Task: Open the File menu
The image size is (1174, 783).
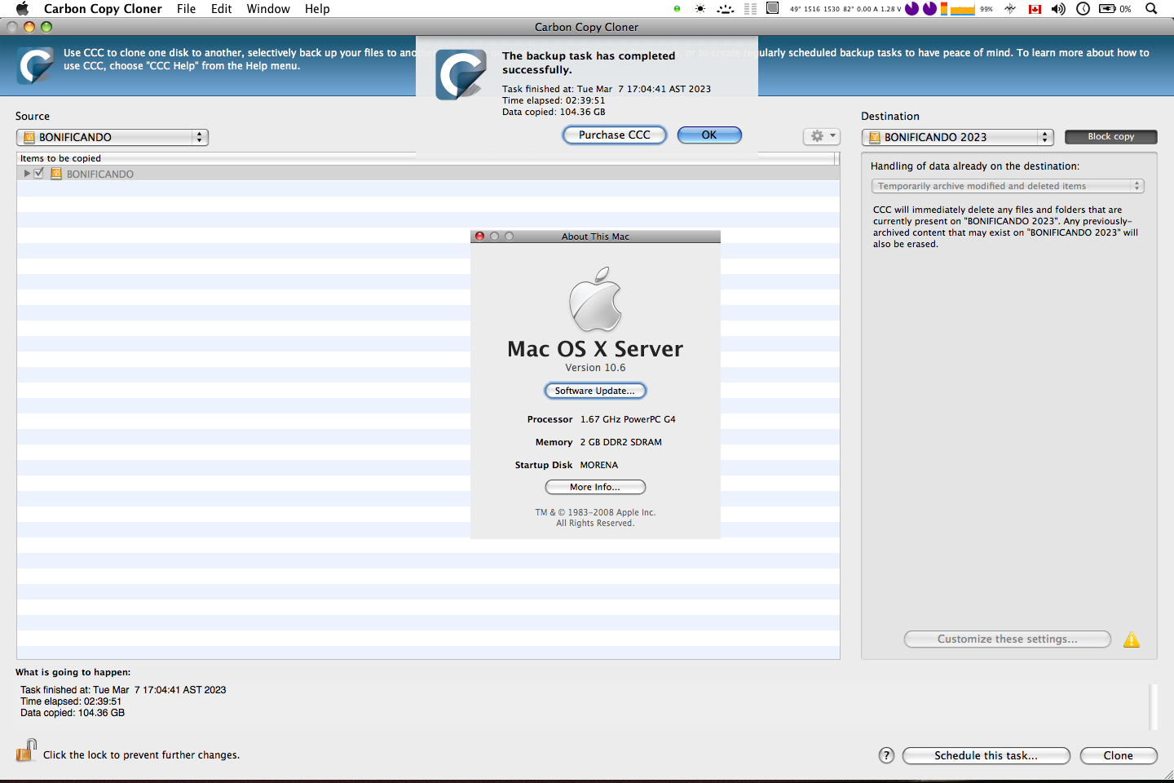Action: pyautogui.click(x=186, y=9)
